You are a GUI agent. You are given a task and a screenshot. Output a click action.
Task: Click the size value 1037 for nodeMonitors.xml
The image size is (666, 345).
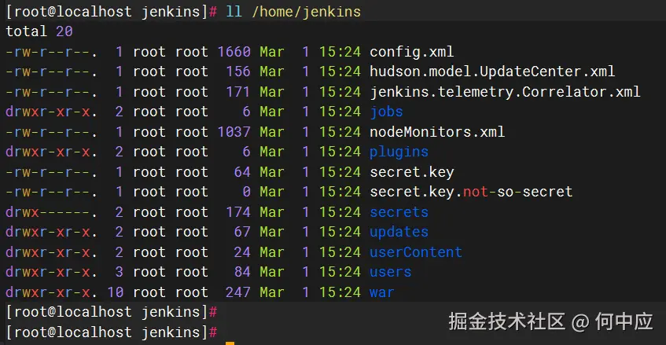pyautogui.click(x=234, y=132)
